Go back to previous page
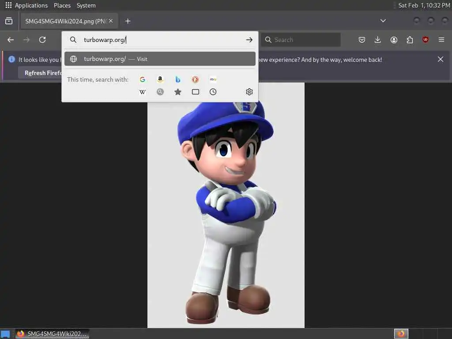 click(11, 40)
